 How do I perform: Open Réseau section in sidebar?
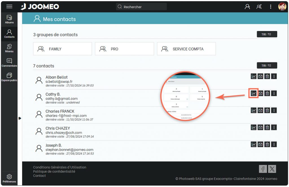9,48
